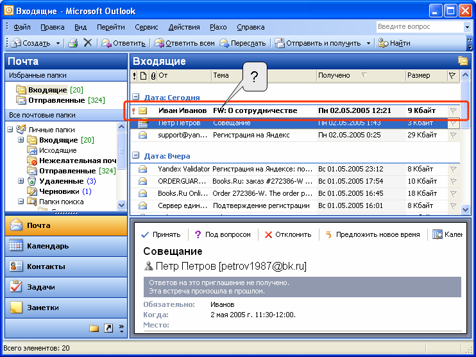This screenshot has width=476, height=357.
Task: Select the Черновики folder
Action: [x=59, y=191]
